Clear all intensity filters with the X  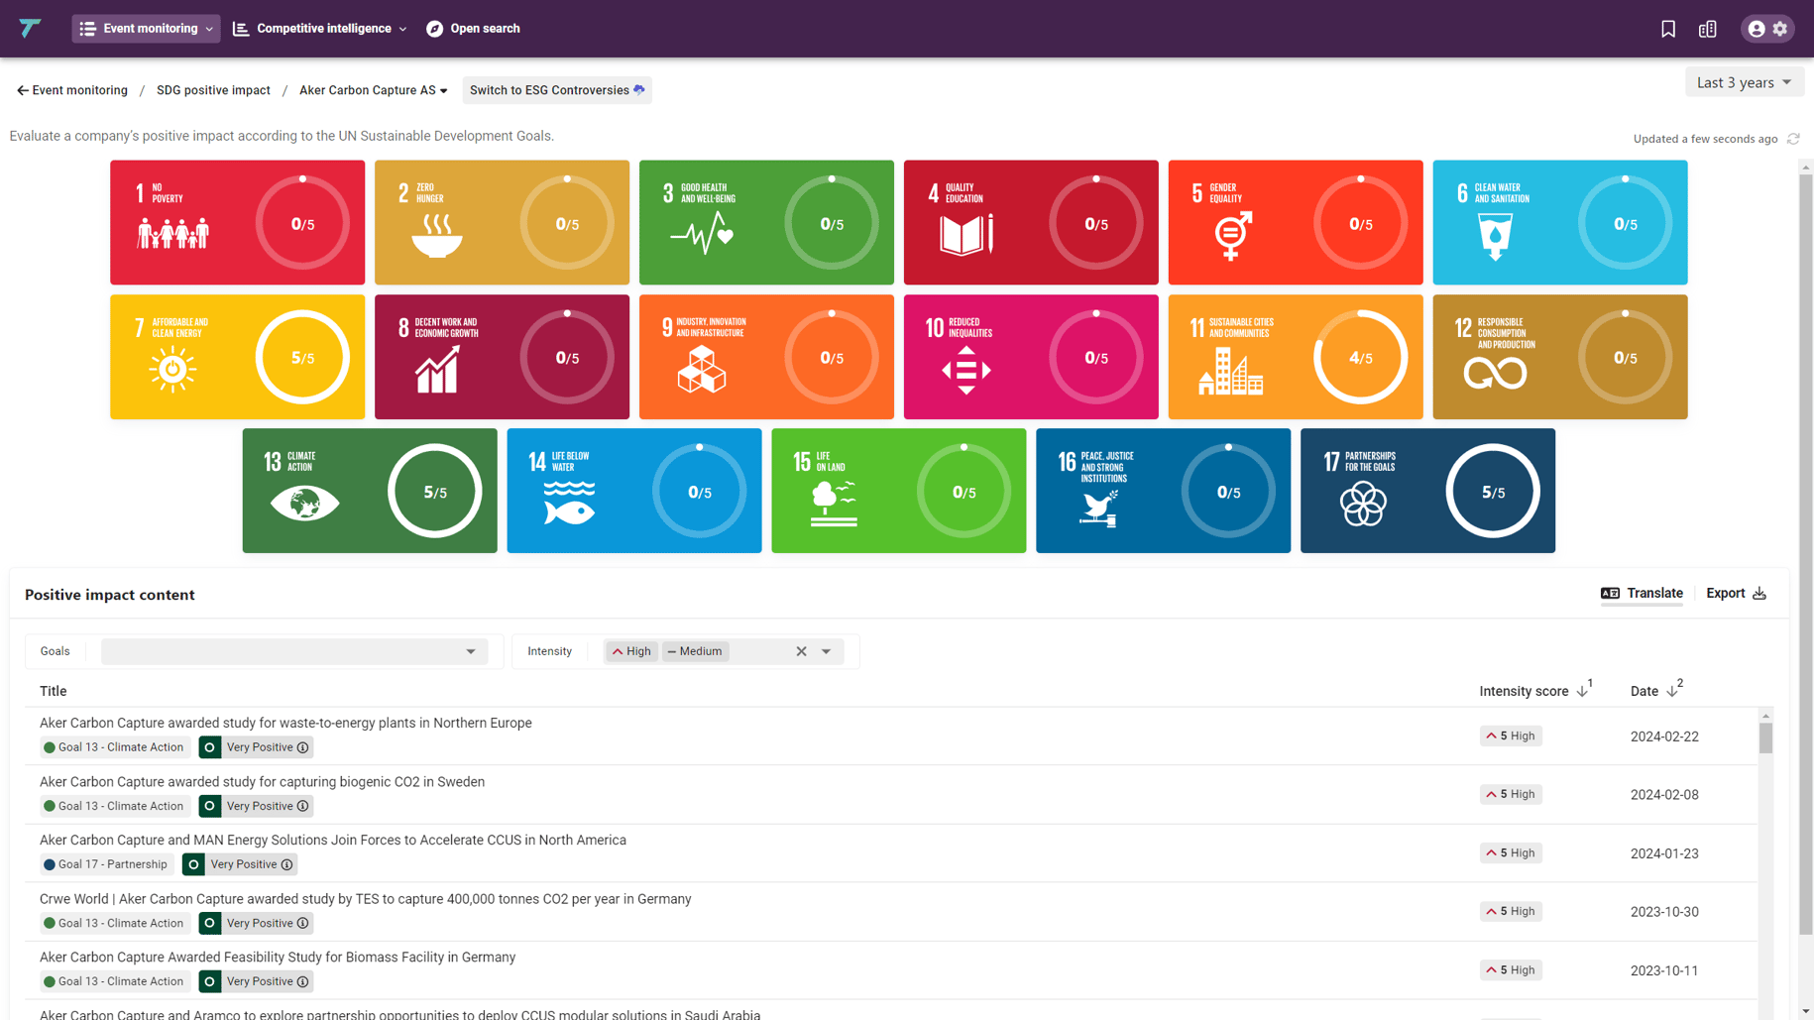coord(801,651)
